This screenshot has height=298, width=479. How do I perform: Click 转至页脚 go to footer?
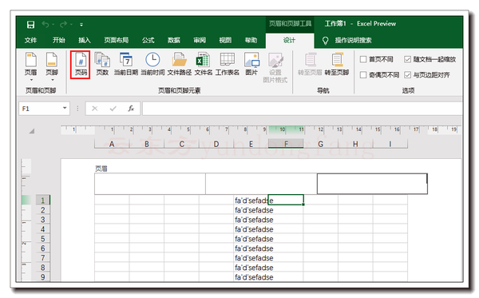pyautogui.click(x=337, y=64)
